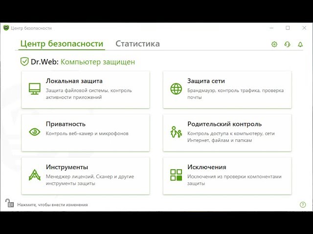
Task: Minimize the Dr.Web window
Action: 271,28
